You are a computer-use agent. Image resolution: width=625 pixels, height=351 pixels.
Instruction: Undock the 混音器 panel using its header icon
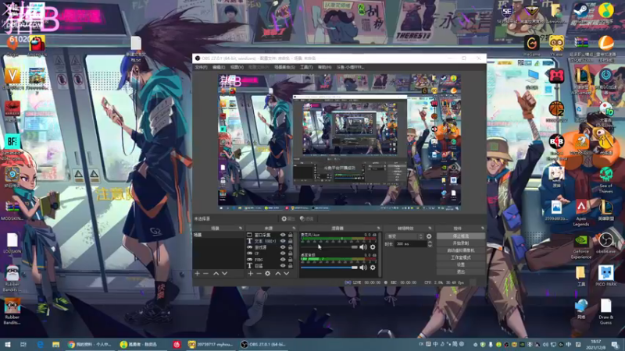click(x=379, y=228)
